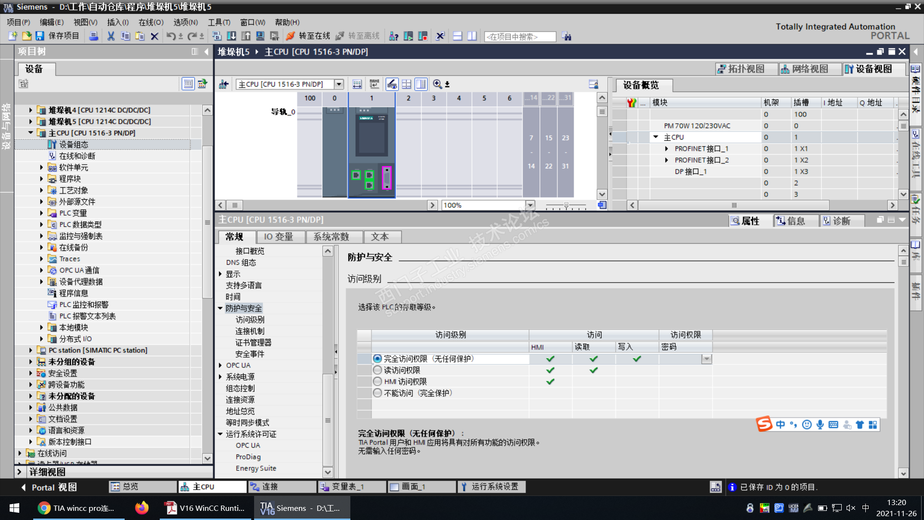Select 读访问权限 radio button
Viewport: 924px width, 520px height.
coord(378,370)
